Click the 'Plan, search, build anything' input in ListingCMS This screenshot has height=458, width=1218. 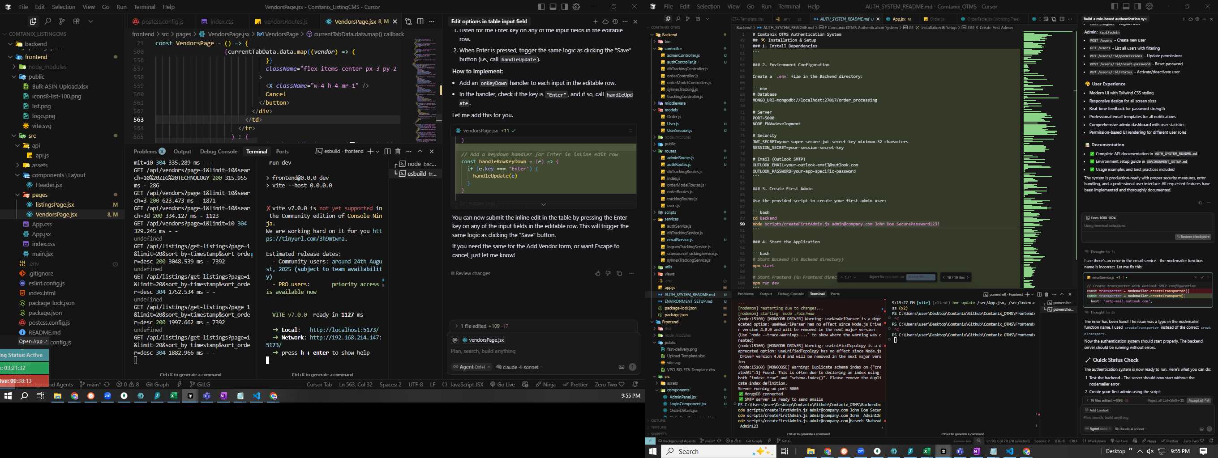(543, 351)
